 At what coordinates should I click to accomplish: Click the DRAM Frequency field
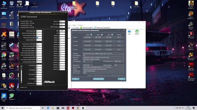(62, 27)
